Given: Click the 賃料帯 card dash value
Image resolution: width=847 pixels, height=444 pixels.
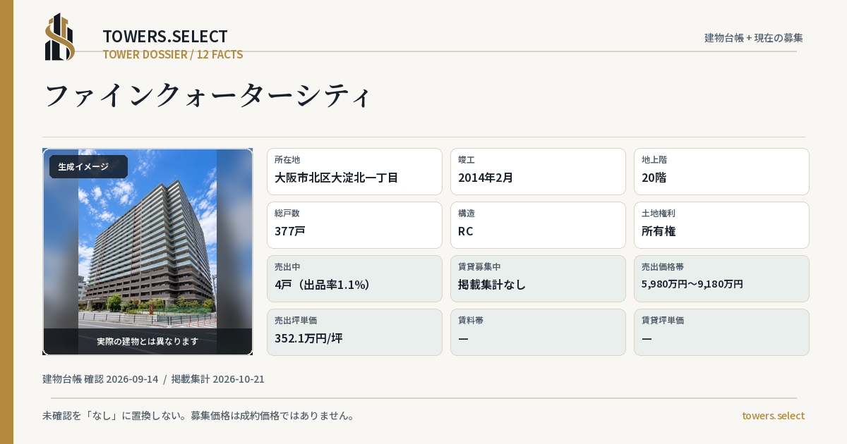Looking at the screenshot, I should click(x=463, y=338).
